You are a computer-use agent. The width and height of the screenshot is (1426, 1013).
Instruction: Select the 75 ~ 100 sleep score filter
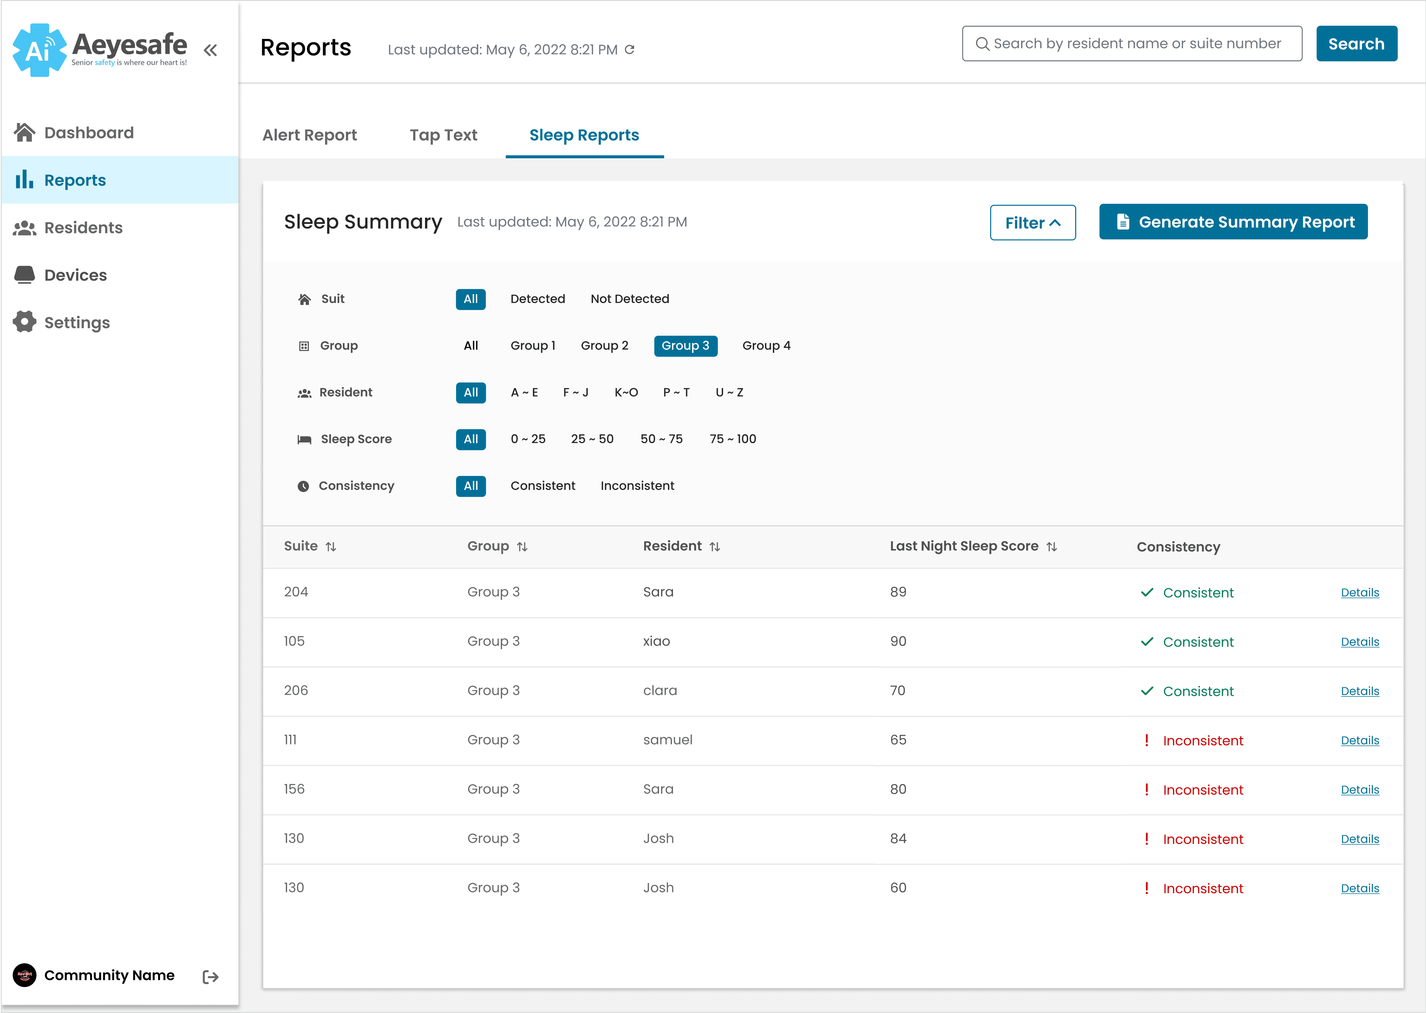coord(732,439)
